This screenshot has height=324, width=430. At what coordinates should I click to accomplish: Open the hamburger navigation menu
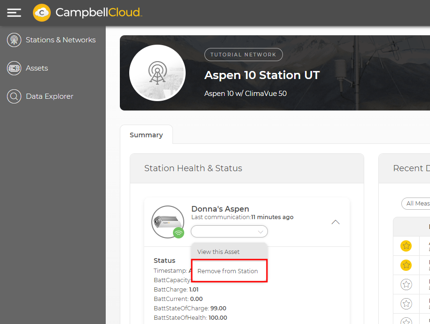coord(14,13)
